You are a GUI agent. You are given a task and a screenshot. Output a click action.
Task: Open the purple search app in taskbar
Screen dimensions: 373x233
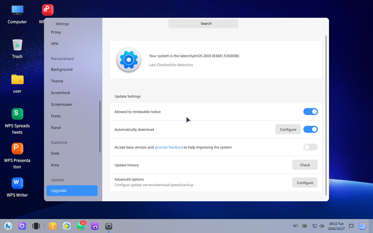pyautogui.click(x=22, y=226)
